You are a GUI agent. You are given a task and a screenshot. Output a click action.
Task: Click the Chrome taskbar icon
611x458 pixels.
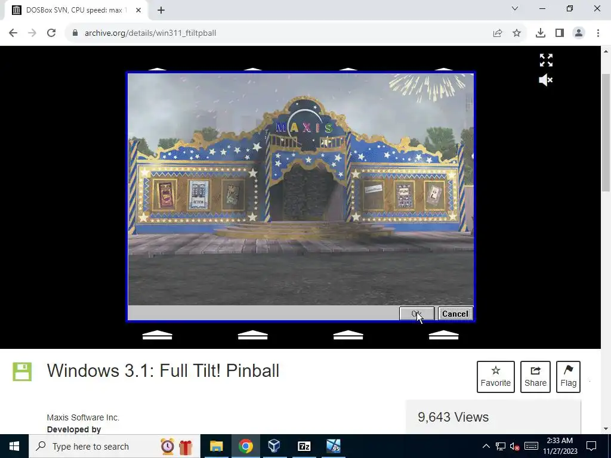(245, 446)
